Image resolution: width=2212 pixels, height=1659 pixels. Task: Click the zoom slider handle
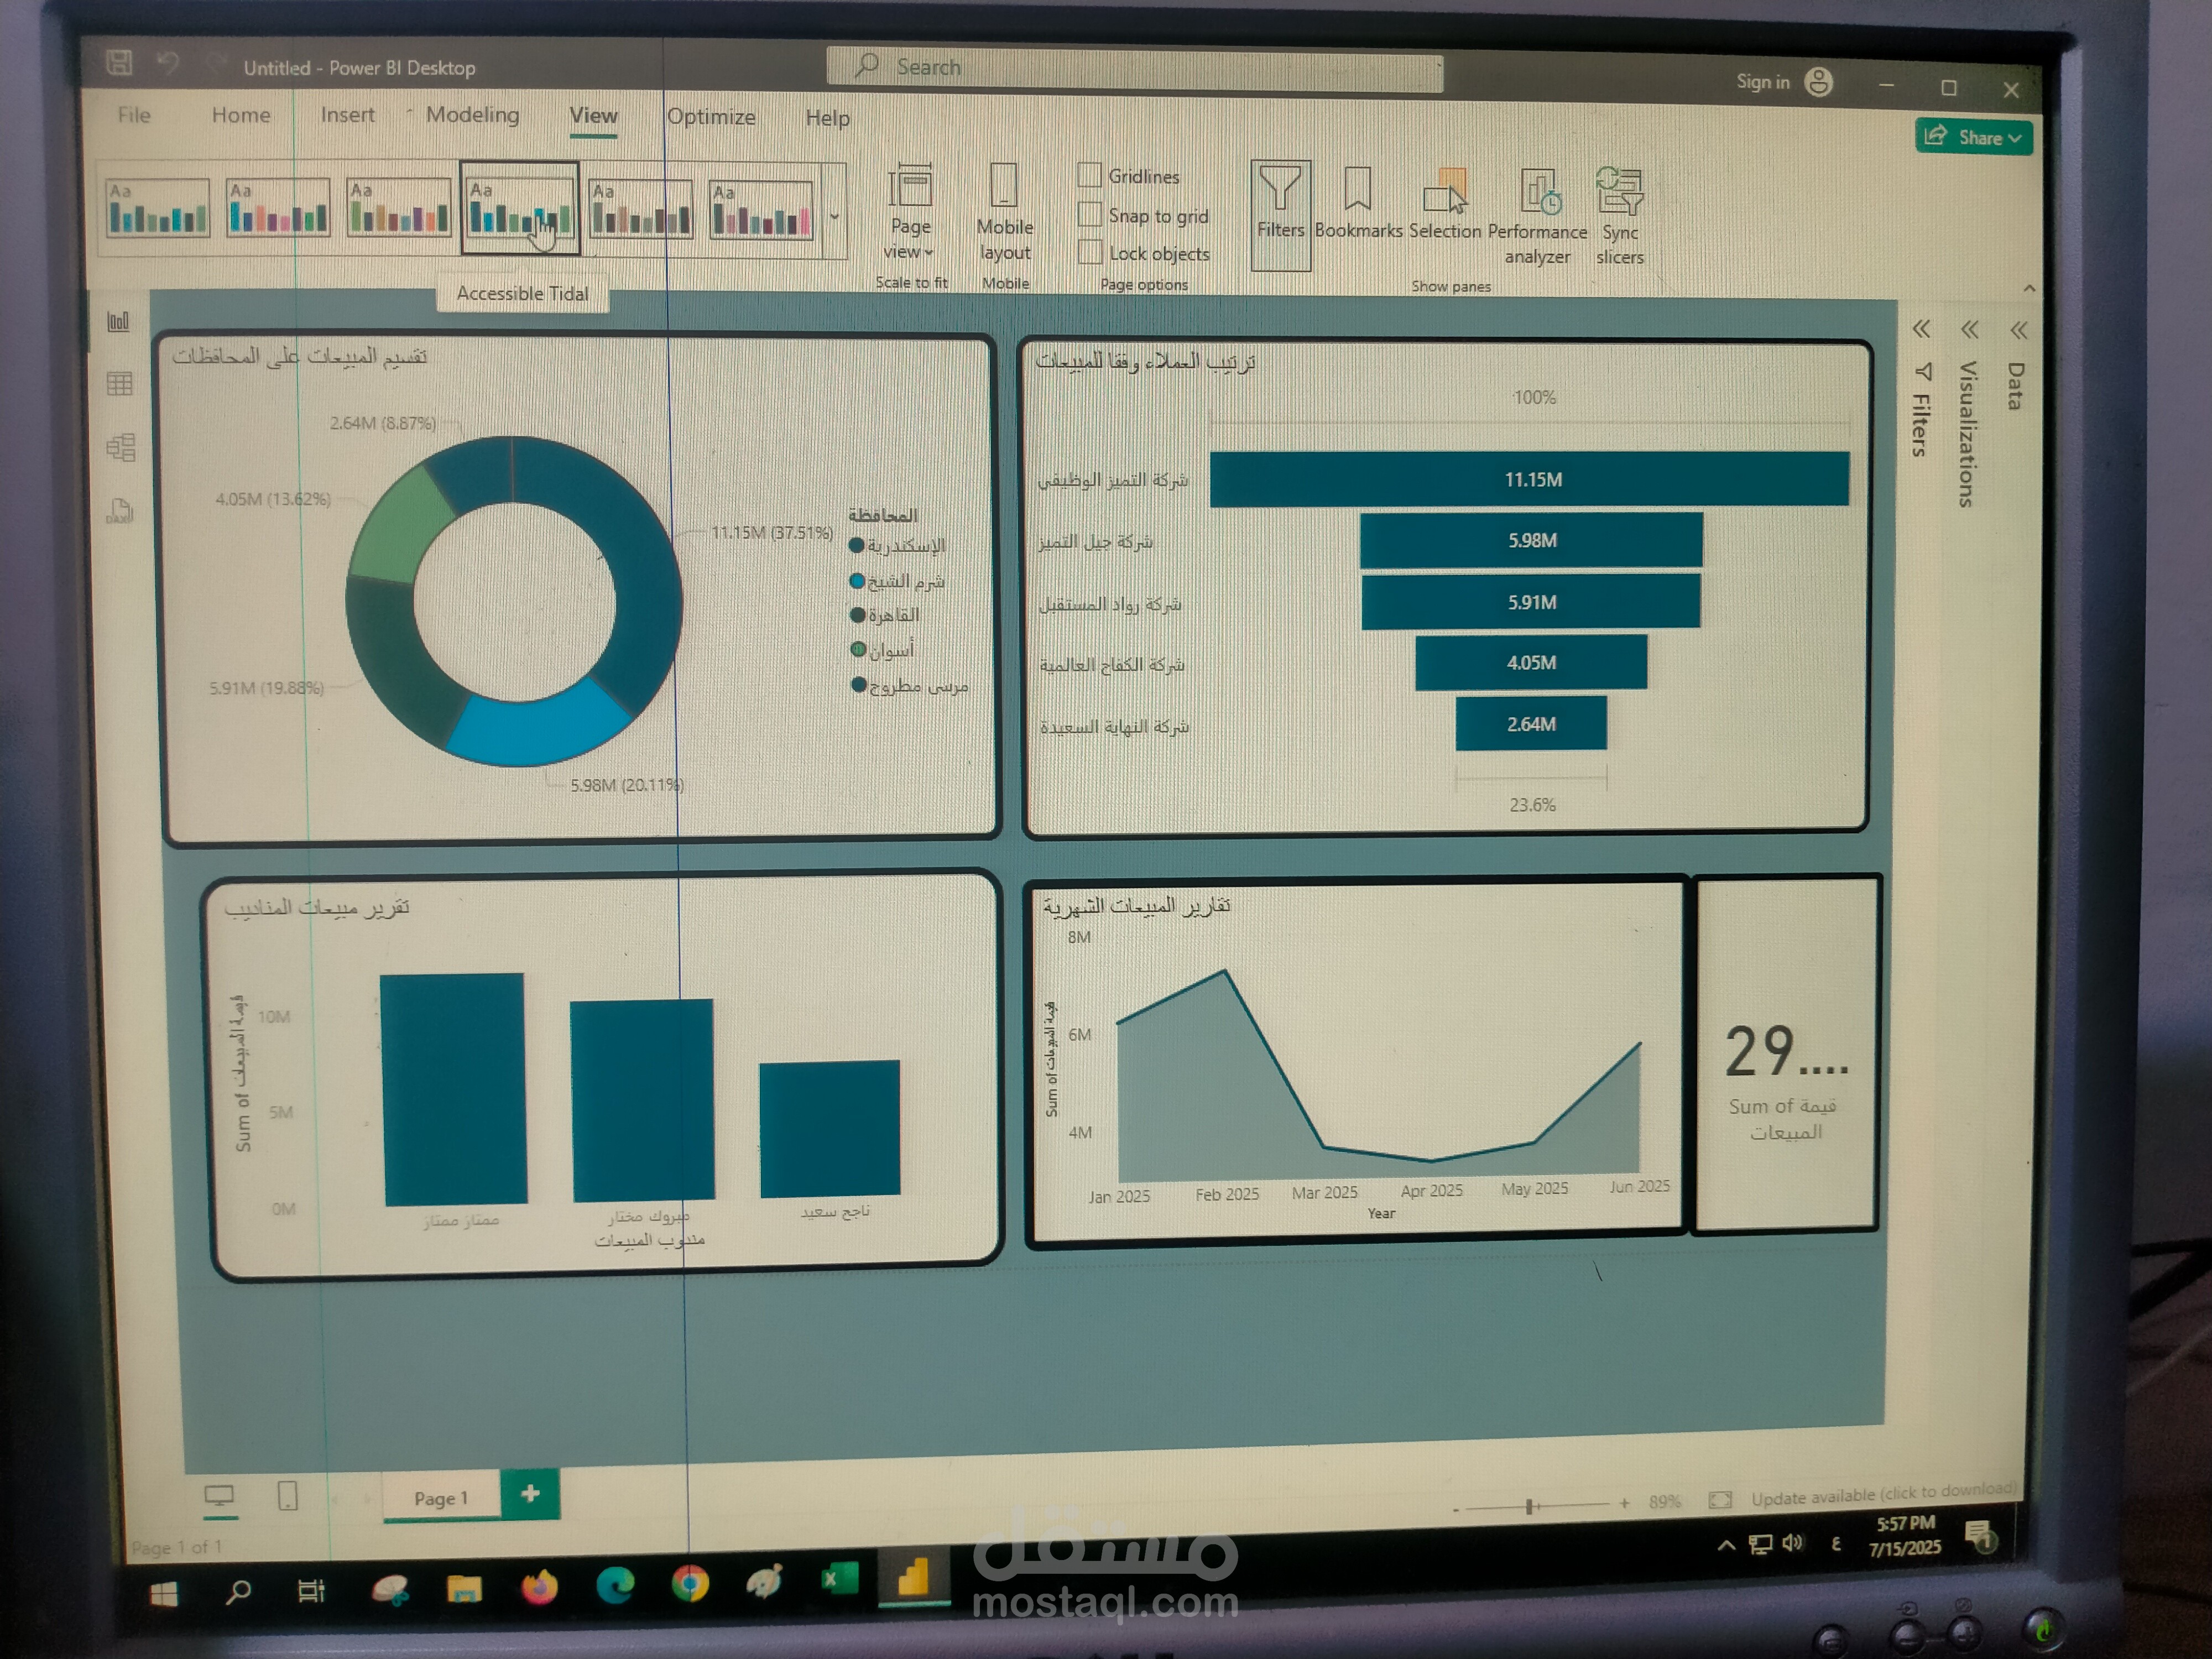pyautogui.click(x=1529, y=1506)
